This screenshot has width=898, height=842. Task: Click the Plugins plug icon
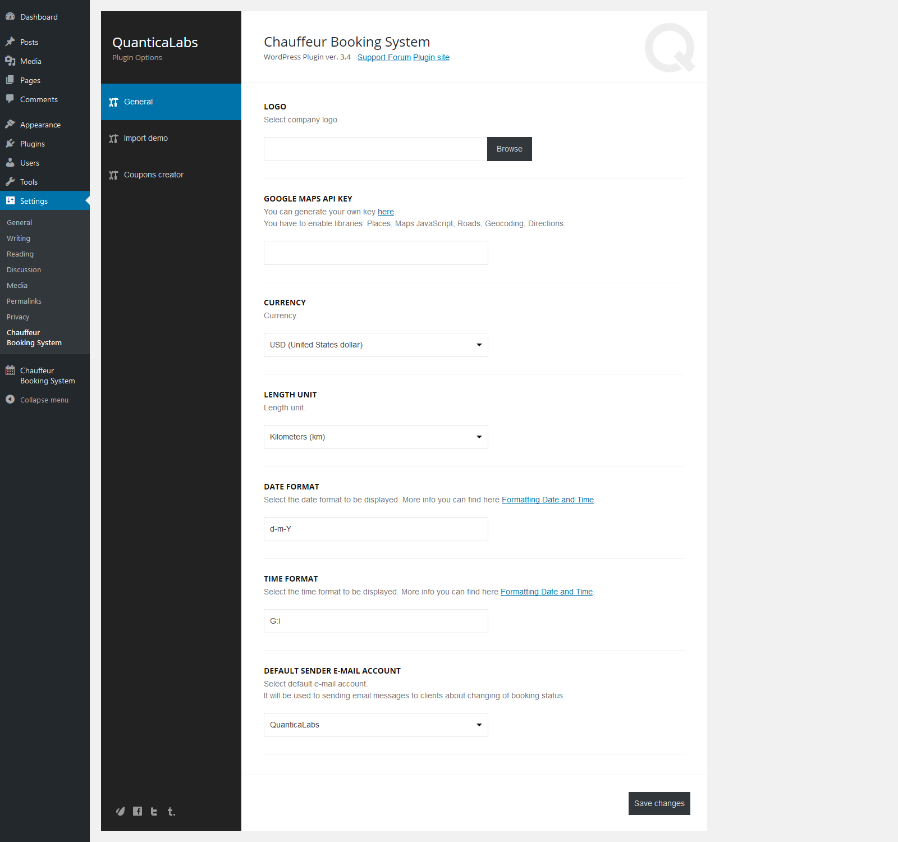coord(10,143)
